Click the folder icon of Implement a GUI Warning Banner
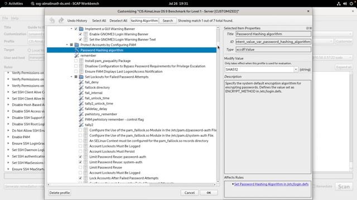357x200 pixels. tap(81, 29)
